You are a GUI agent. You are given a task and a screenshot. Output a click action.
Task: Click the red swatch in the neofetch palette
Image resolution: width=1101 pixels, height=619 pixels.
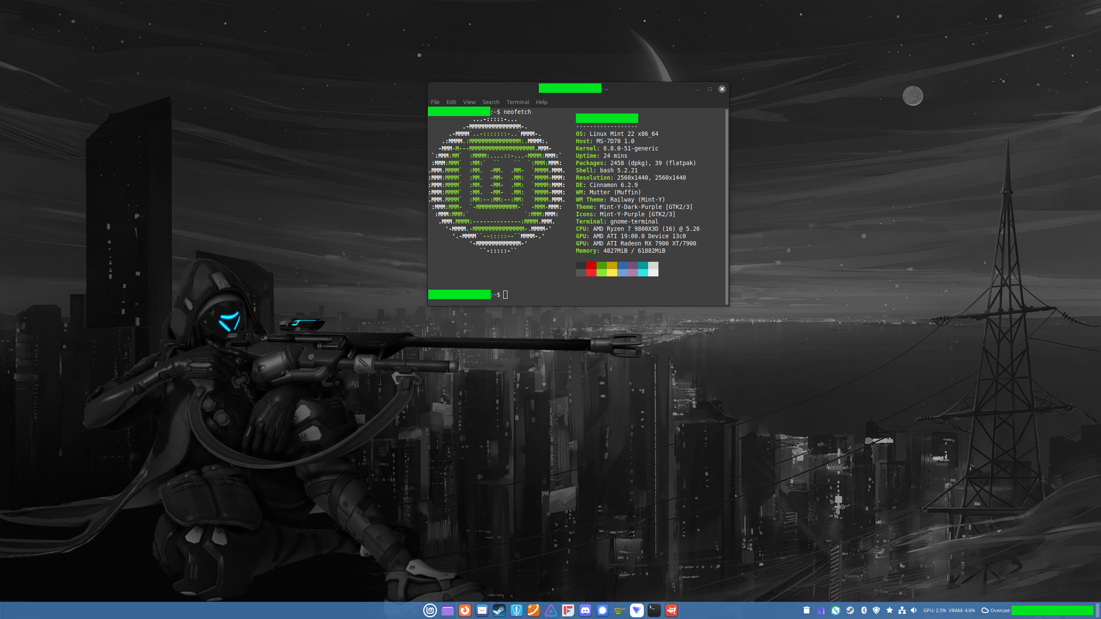click(x=591, y=265)
